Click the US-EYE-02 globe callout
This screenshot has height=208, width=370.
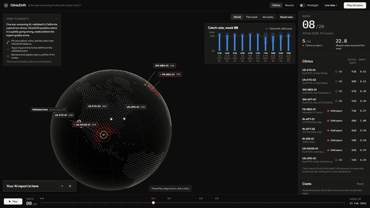coord(97,106)
